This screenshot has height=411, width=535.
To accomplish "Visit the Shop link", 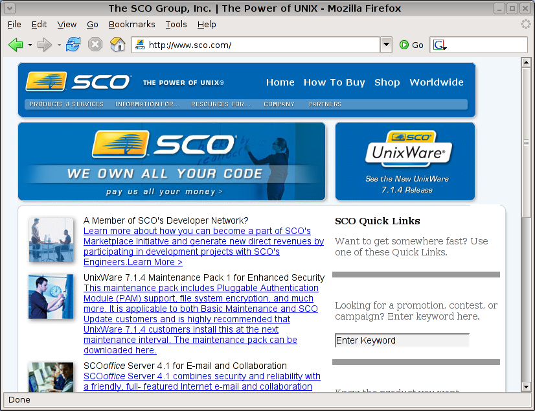I will (x=387, y=82).
